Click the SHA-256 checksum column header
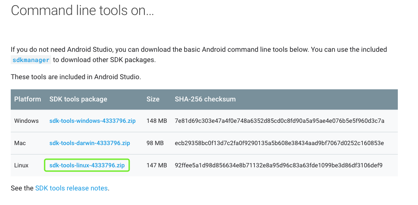The height and width of the screenshot is (205, 418). [x=205, y=99]
